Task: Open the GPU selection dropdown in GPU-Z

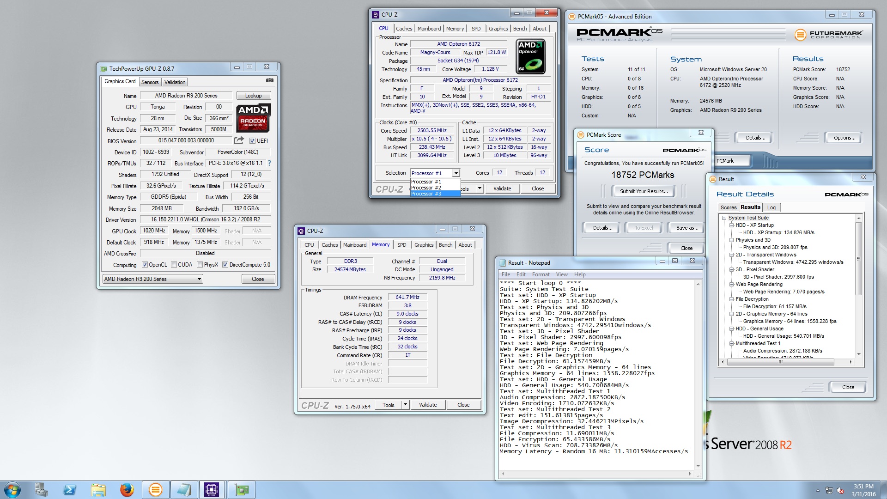Action: point(153,279)
